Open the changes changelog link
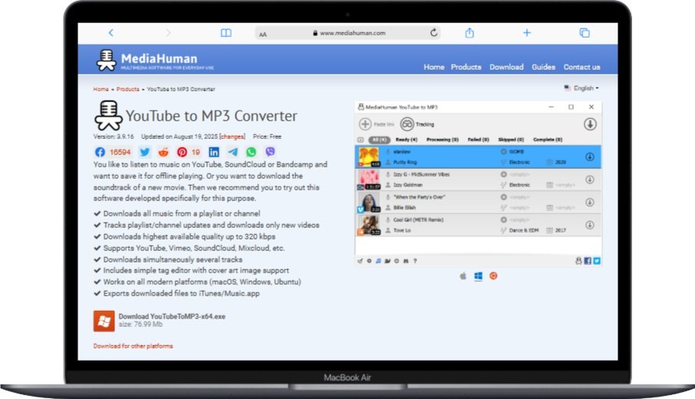This screenshot has width=695, height=399. (232, 137)
